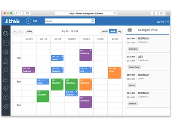Click the harvee username
Image resolution: width=172 pixels, height=129 pixels.
[160, 22]
